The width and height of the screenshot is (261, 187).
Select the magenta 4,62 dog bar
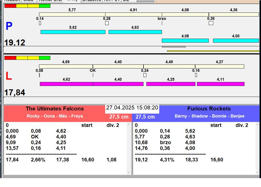click(x=66, y=84)
